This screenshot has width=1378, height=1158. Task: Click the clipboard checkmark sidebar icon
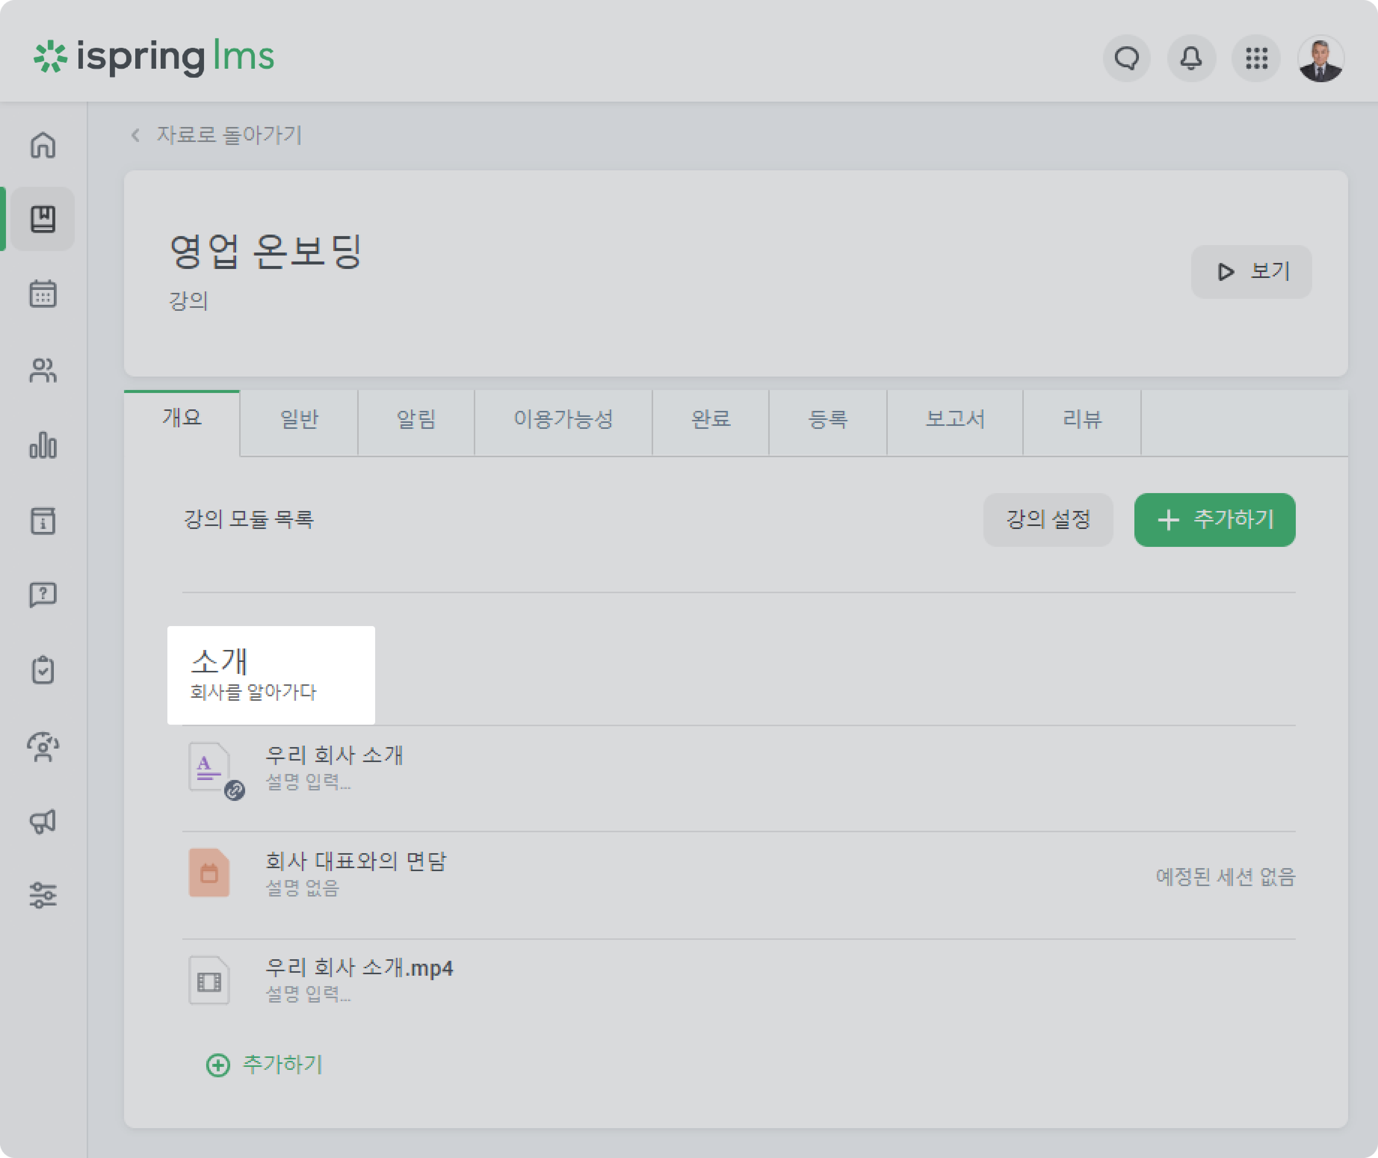(x=43, y=670)
